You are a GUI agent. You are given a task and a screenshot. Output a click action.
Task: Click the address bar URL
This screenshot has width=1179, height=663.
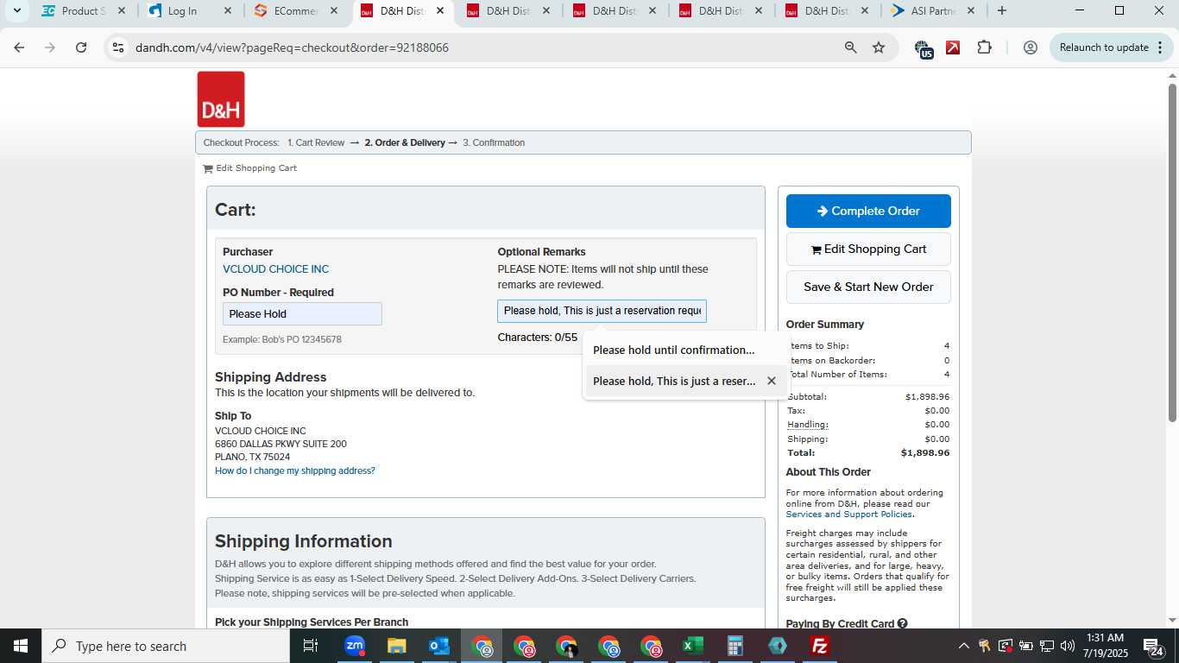[x=292, y=47]
